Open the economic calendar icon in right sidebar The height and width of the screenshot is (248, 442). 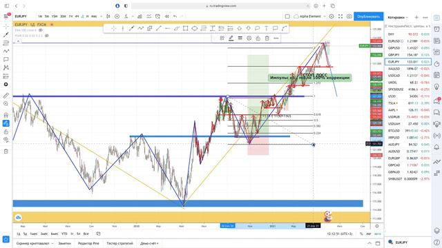(x=436, y=75)
